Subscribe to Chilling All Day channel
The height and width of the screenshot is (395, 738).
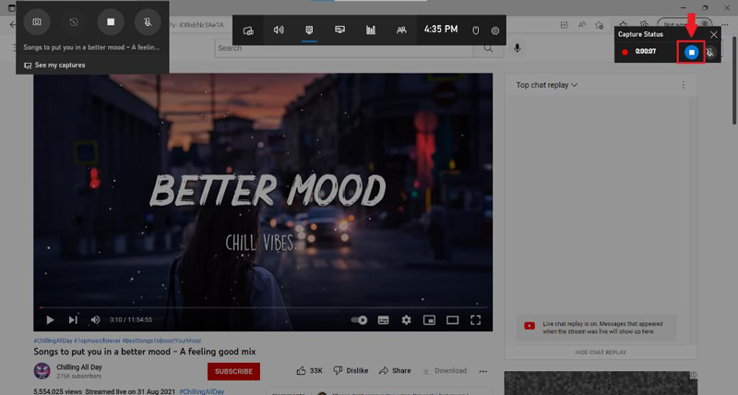(x=233, y=371)
